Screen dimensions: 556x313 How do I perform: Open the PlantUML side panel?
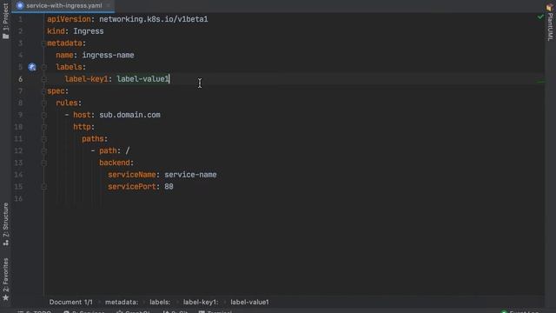click(550, 23)
